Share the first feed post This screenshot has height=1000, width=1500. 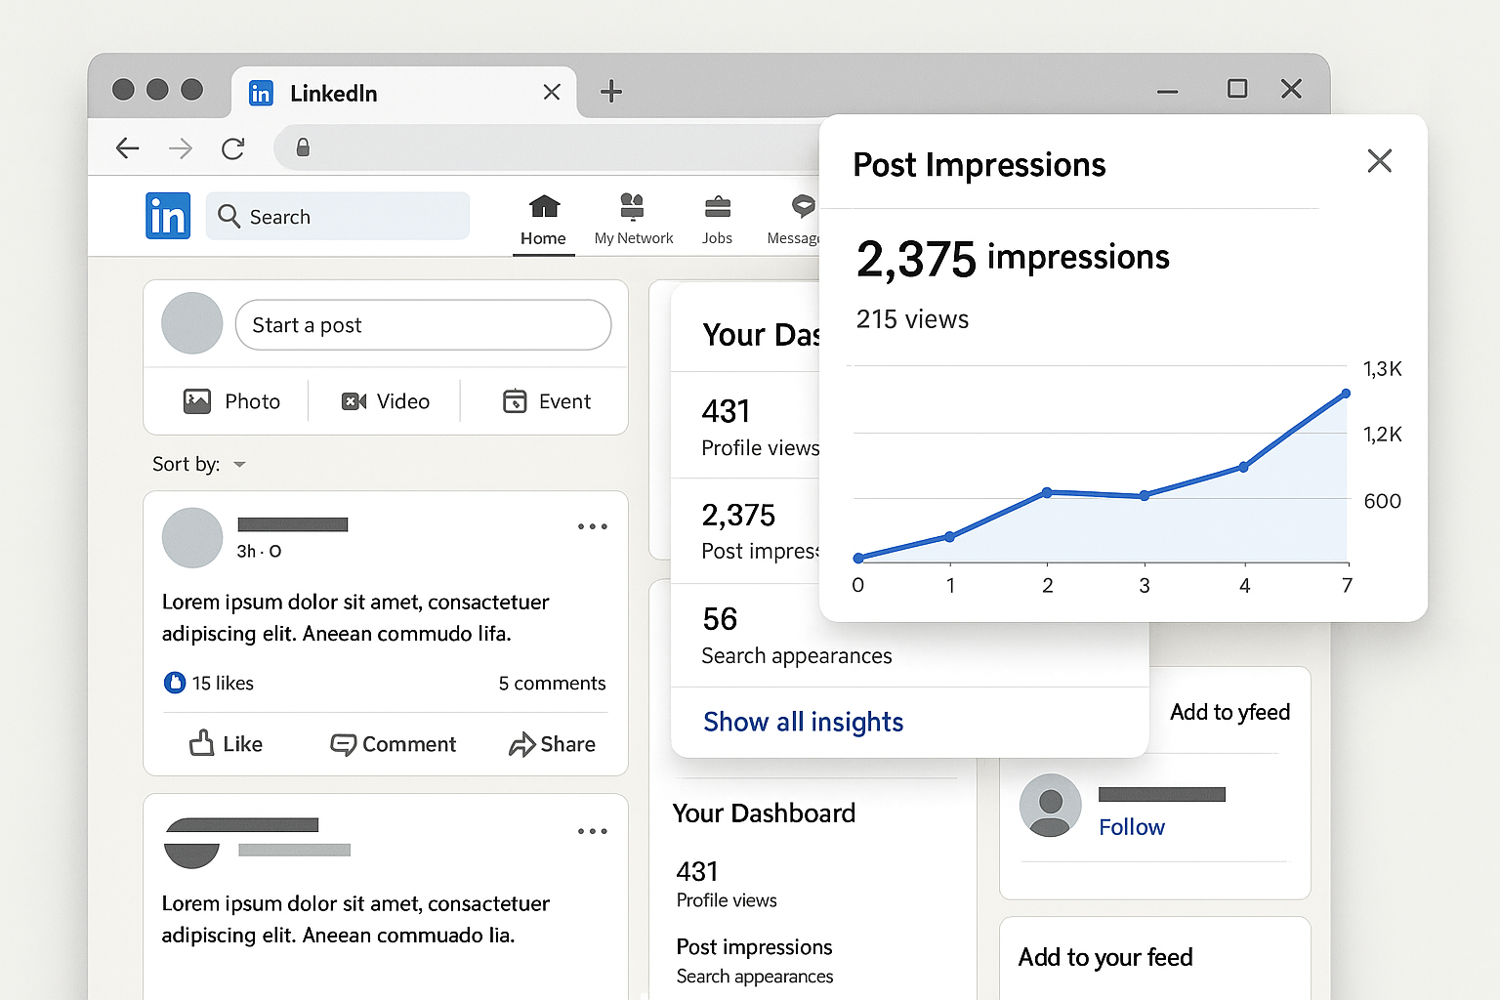pyautogui.click(x=552, y=744)
